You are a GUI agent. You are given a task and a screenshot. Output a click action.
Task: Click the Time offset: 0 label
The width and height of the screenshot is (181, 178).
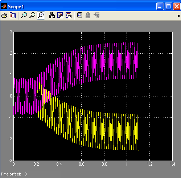pos(14,174)
